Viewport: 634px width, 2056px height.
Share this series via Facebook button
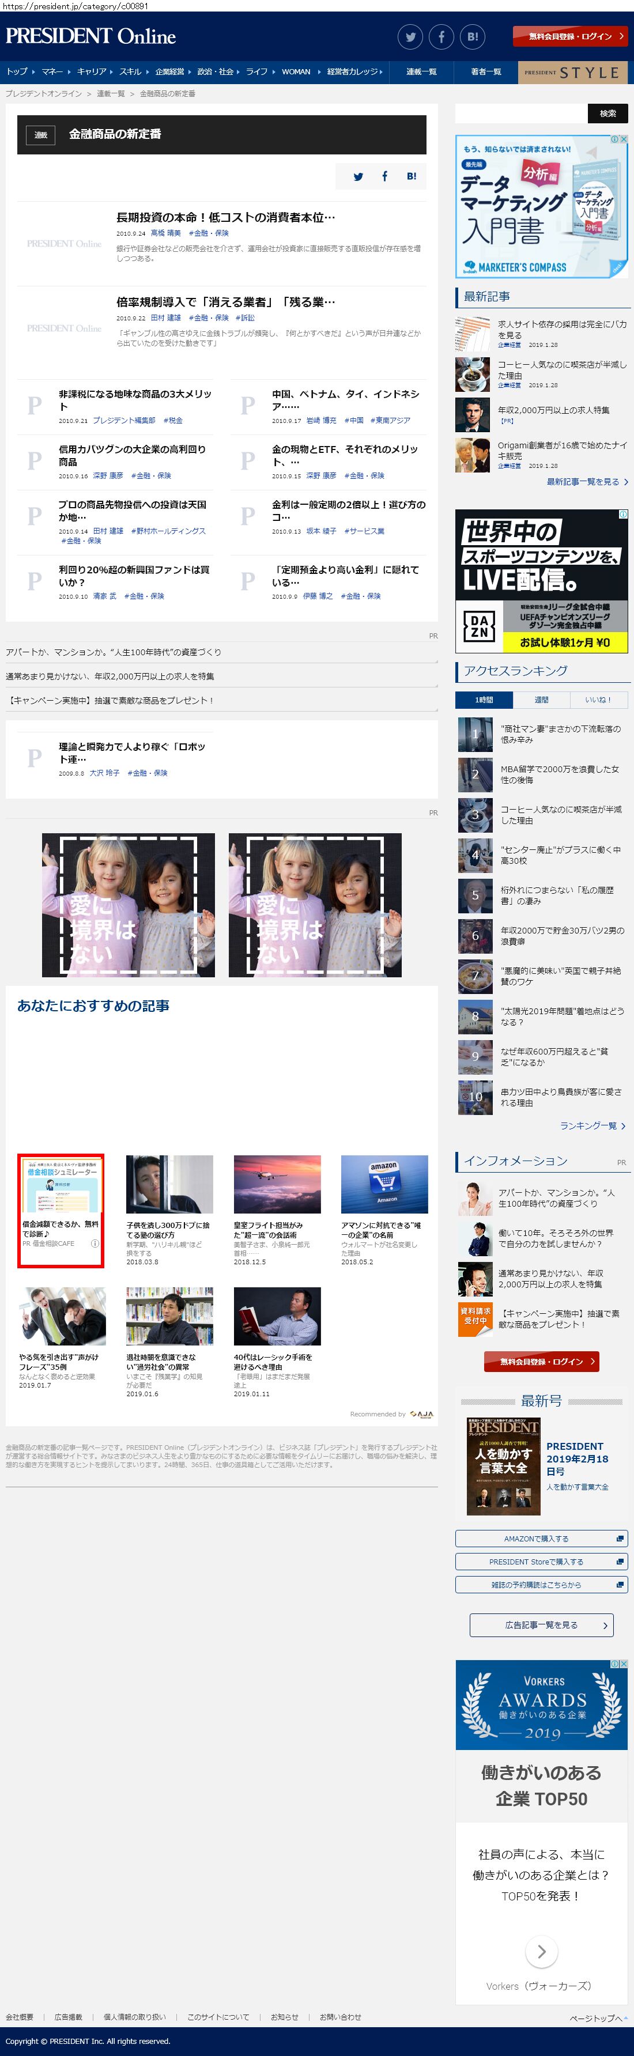[x=384, y=176]
